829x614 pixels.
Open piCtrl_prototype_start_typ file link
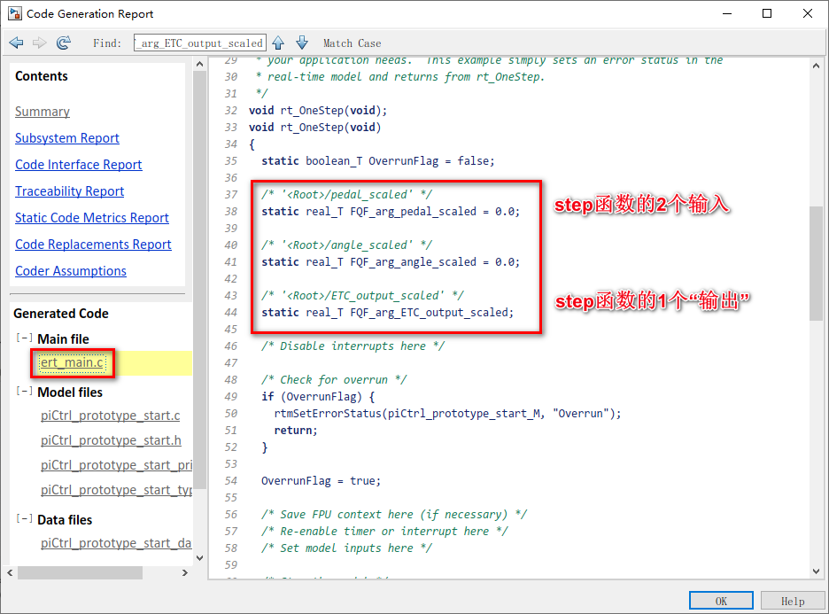[x=116, y=490]
